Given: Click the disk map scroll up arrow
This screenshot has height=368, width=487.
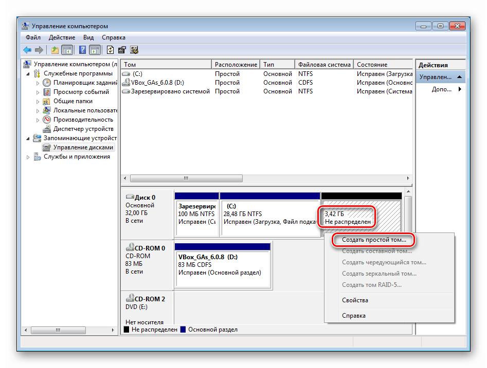Looking at the screenshot, I should (x=408, y=192).
